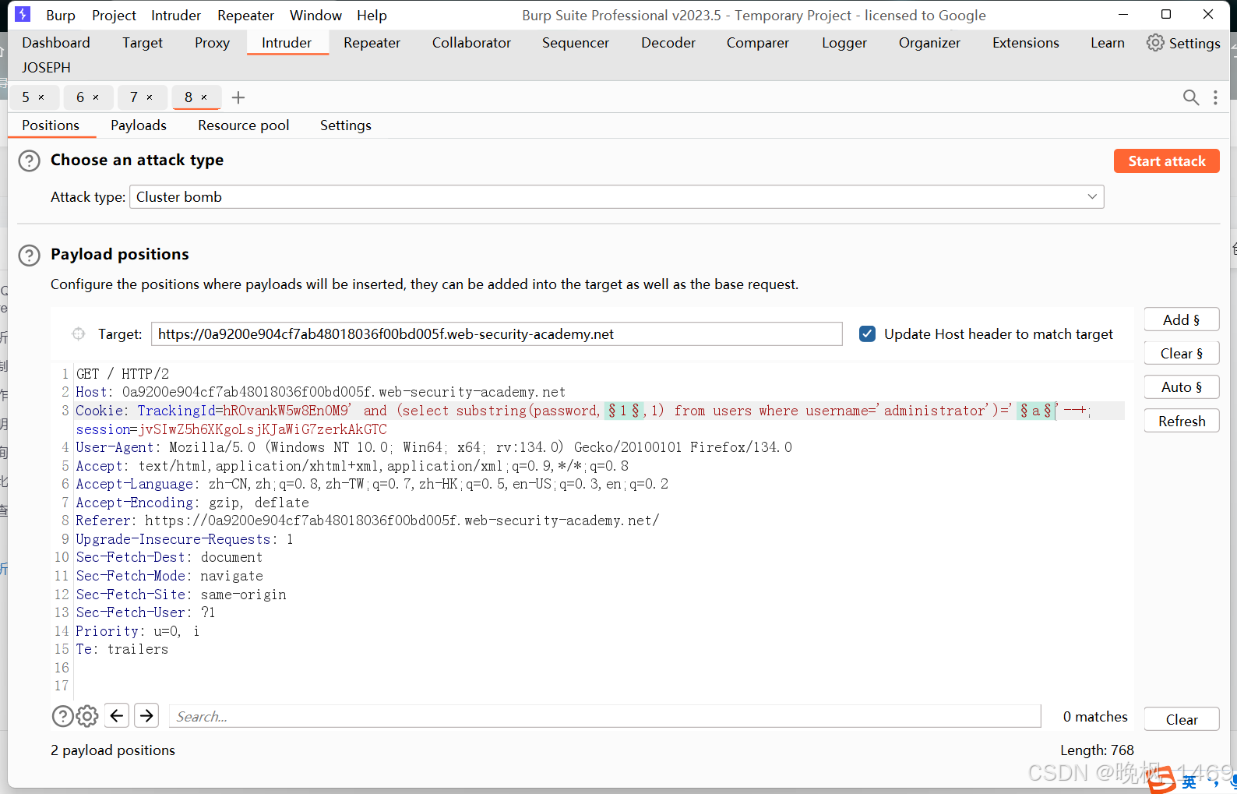Open search settings gear icon at bottom

(x=87, y=716)
